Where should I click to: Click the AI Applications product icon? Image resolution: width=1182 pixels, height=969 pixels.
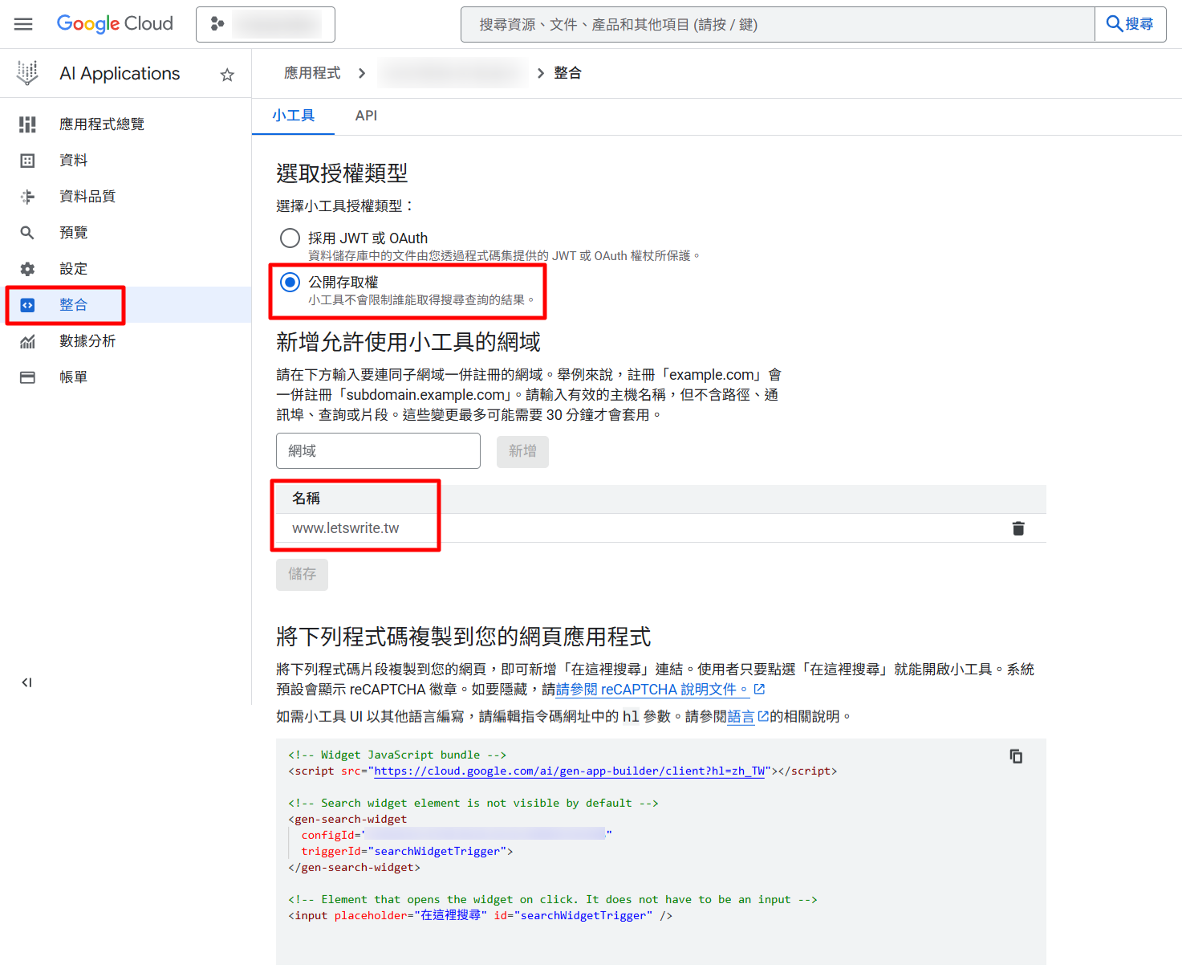27,73
